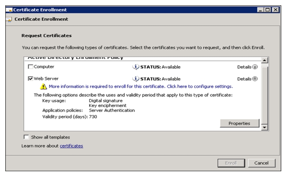Click the list scroll up arrow
This screenshot has width=287, height=177.
pos(264,60)
